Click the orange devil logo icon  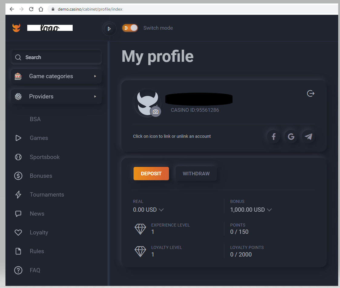[16, 28]
